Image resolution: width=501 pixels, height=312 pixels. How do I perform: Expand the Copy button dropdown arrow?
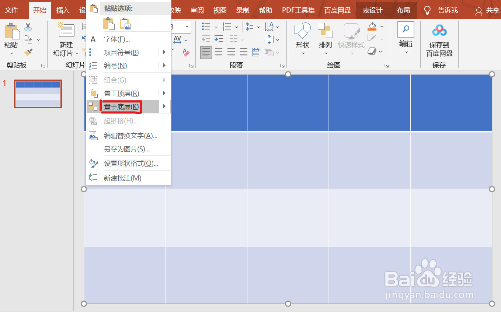(x=38, y=40)
